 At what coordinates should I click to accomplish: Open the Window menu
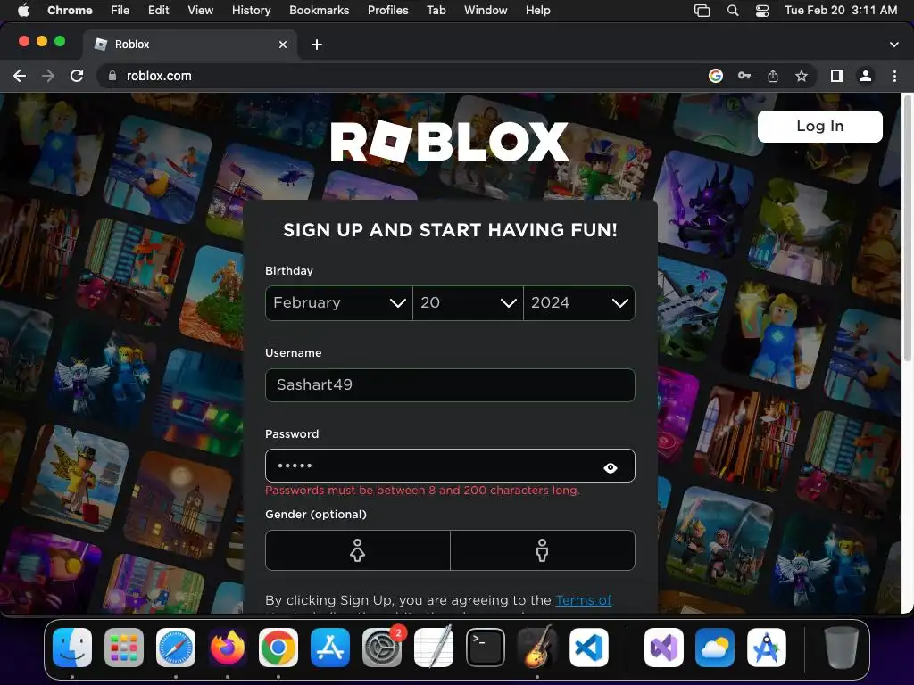[486, 10]
